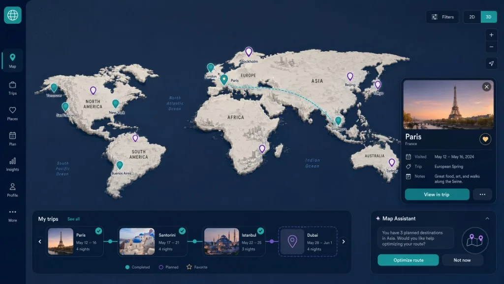Select the planned pin in central North America
The height and width of the screenshot is (284, 504).
pyautogui.click(x=93, y=91)
